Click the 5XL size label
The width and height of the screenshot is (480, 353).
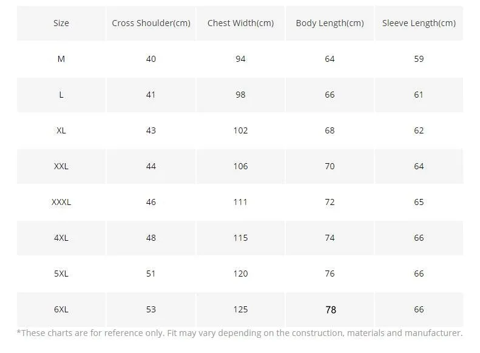pos(61,274)
